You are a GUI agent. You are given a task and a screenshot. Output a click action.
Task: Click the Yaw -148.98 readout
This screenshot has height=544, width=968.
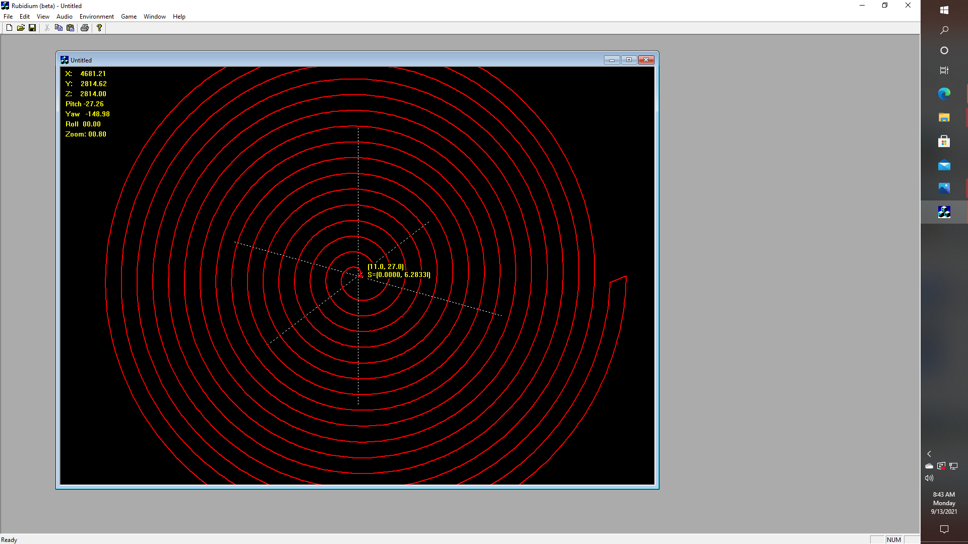pyautogui.click(x=88, y=114)
